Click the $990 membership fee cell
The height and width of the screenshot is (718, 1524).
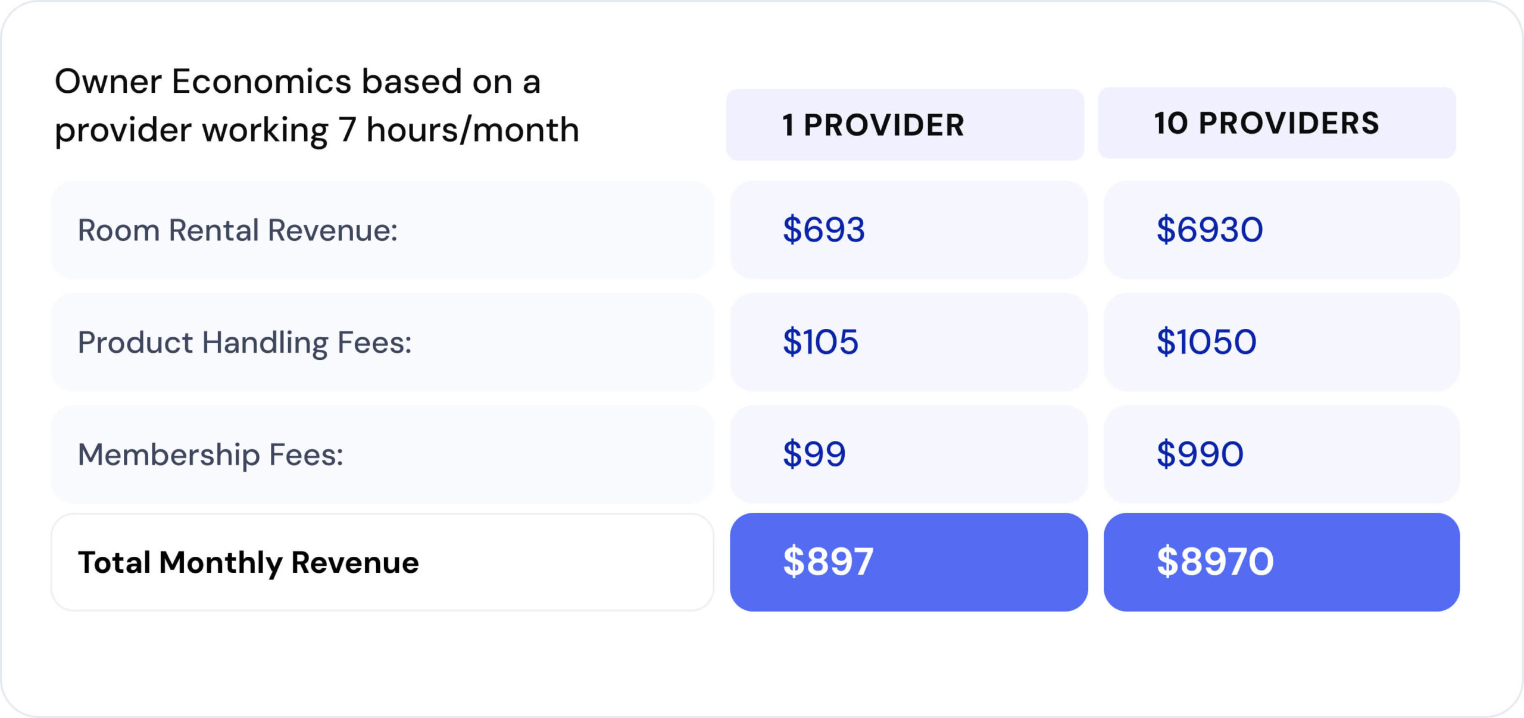click(1282, 454)
